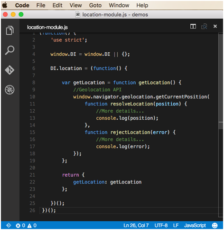Viewport: 224px width, 230px height.
Task: Change language mode from JavaScript
Action: [x=195, y=225]
